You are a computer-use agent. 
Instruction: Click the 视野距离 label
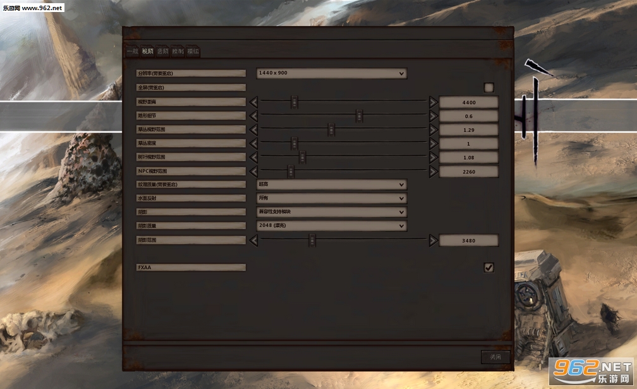pos(191,102)
